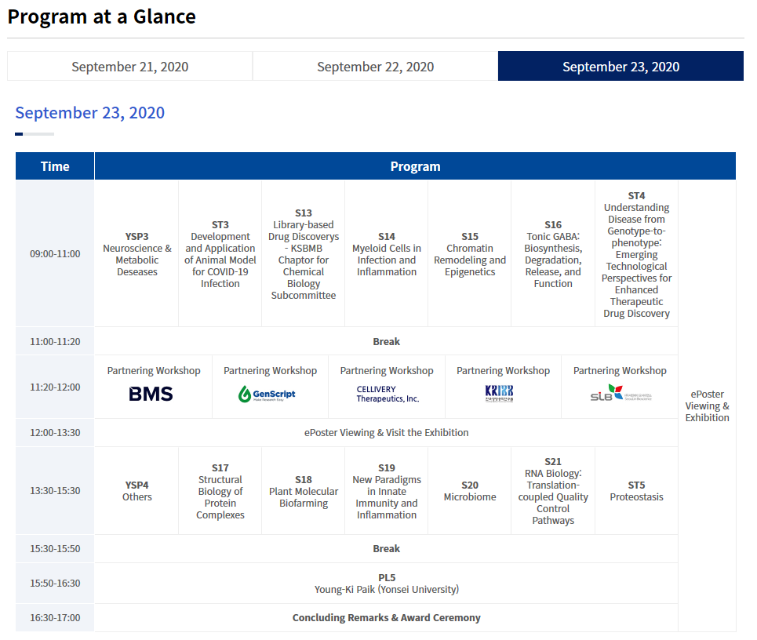Open S16 Tonic GABA session

[553, 254]
